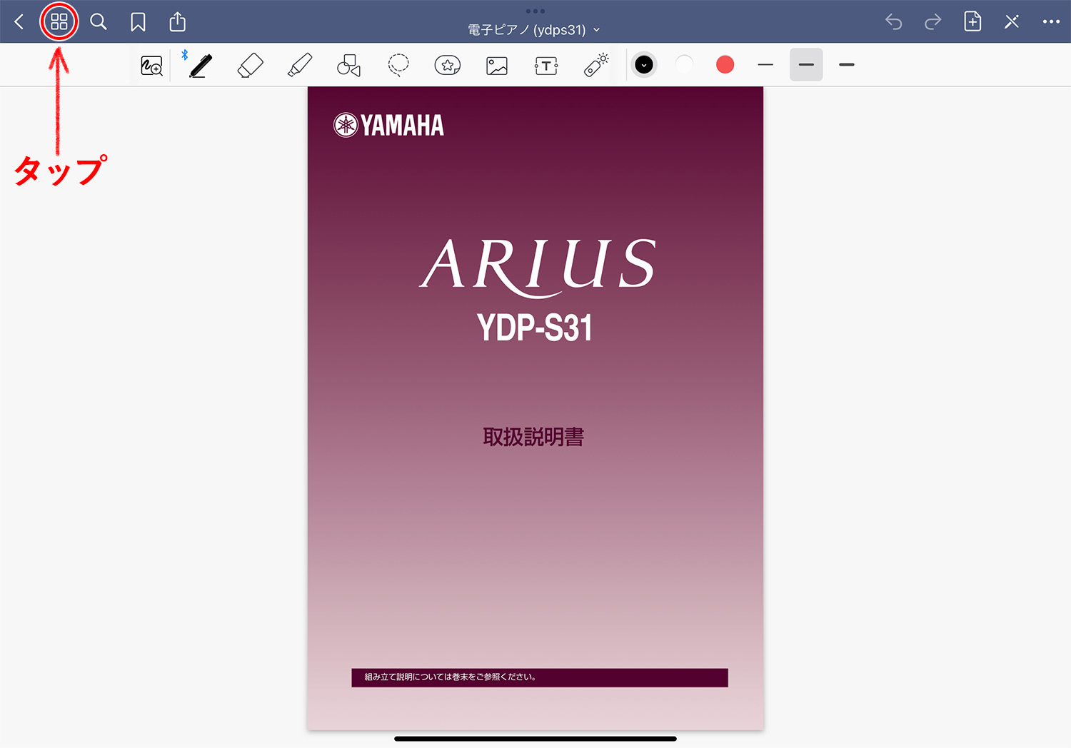Open the share and export menu
1071x748 pixels.
pyautogui.click(x=178, y=21)
